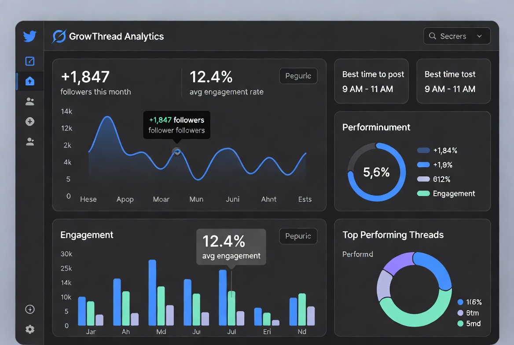Expand the Secrers dropdown chevron
This screenshot has height=345, width=514.
click(480, 36)
